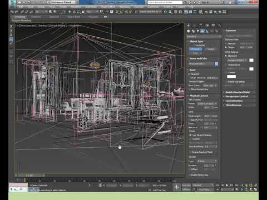This screenshot has height=200, width=267.
Task: Activate the Select Object tool
Action: [x=51, y=12]
